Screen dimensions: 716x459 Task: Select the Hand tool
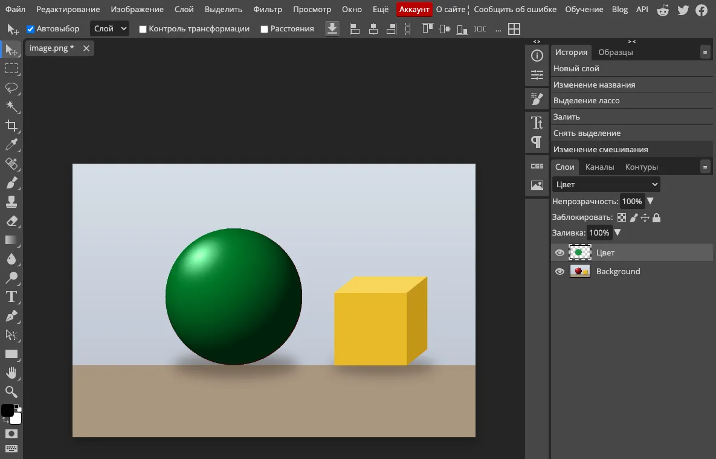pyautogui.click(x=11, y=373)
